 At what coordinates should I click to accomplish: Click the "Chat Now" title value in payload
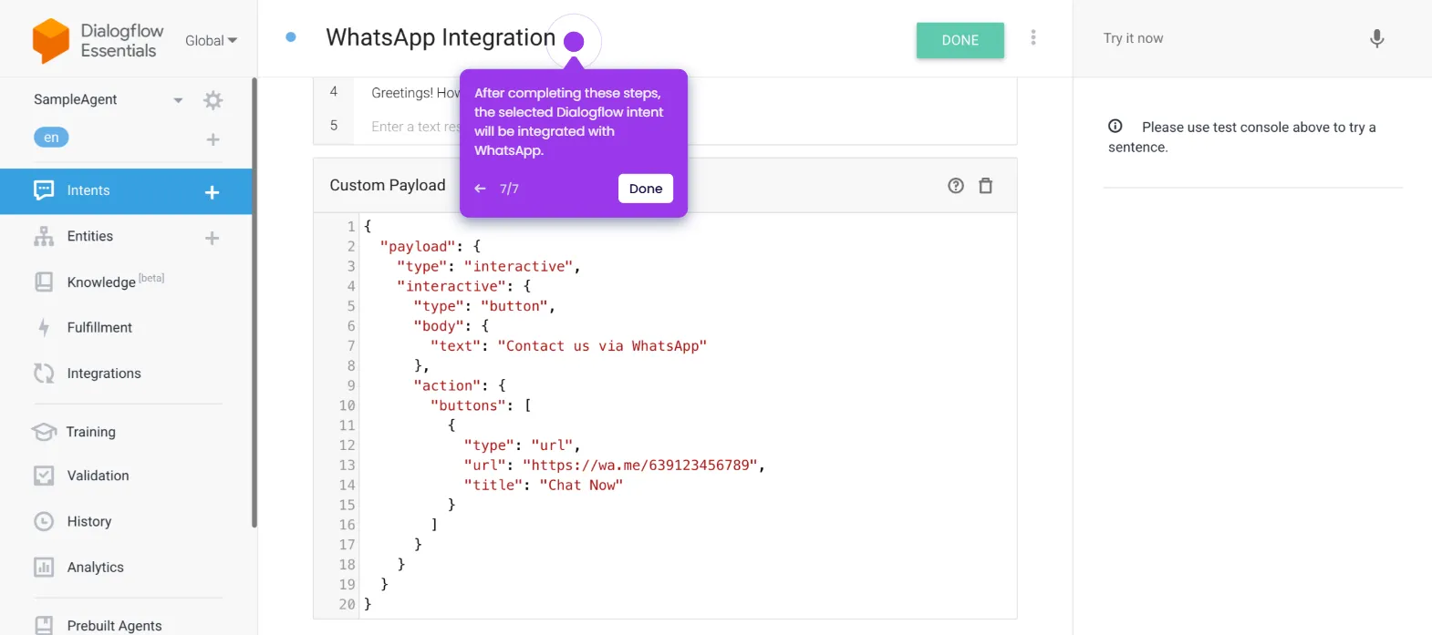[581, 485]
